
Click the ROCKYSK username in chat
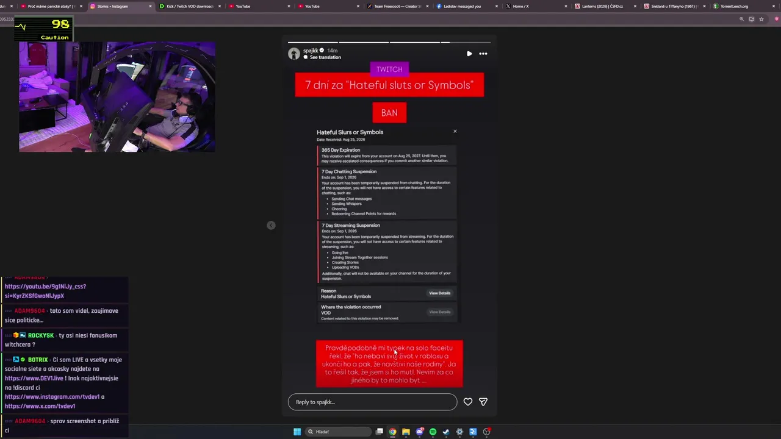[41, 335]
